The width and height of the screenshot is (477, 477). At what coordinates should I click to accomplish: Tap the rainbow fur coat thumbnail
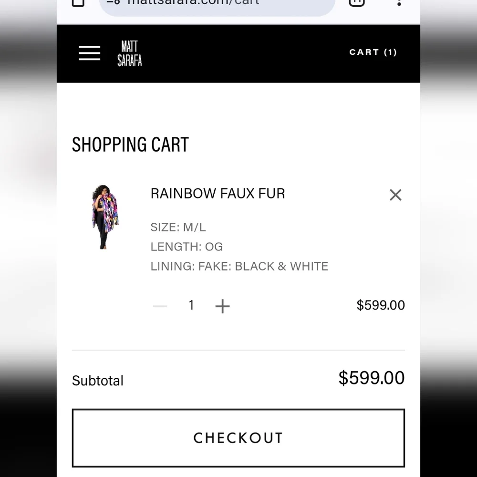click(105, 217)
